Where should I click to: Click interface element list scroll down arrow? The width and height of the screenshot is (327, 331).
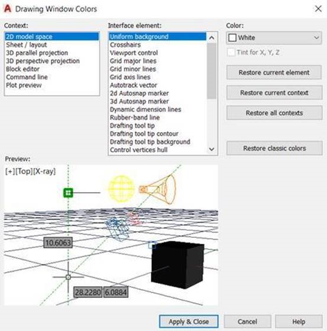pyautogui.click(x=212, y=149)
